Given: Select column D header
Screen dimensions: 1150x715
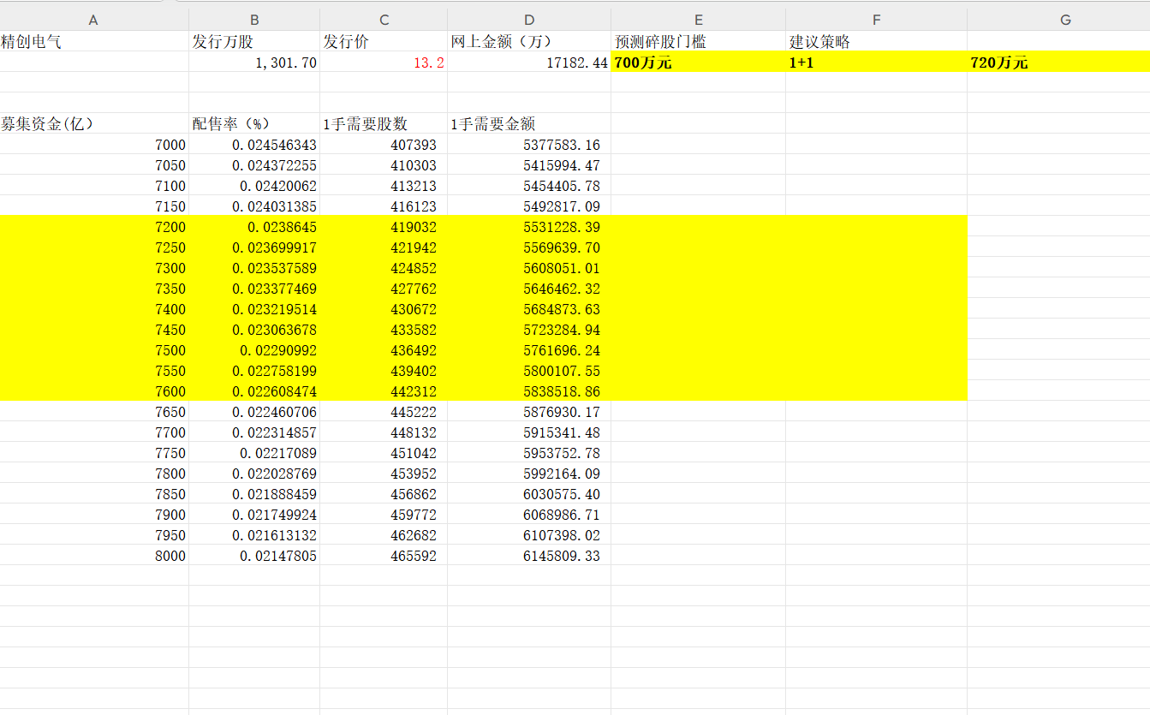Looking at the screenshot, I should click(x=529, y=20).
